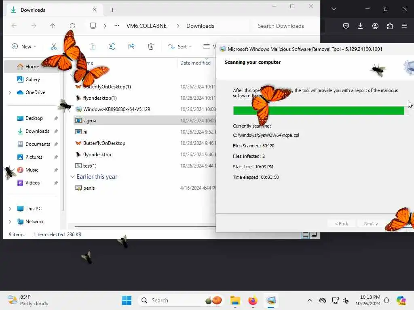The width and height of the screenshot is (414, 310).
Task: Click the Downloads segment in address breadcrumb
Action: click(x=200, y=26)
